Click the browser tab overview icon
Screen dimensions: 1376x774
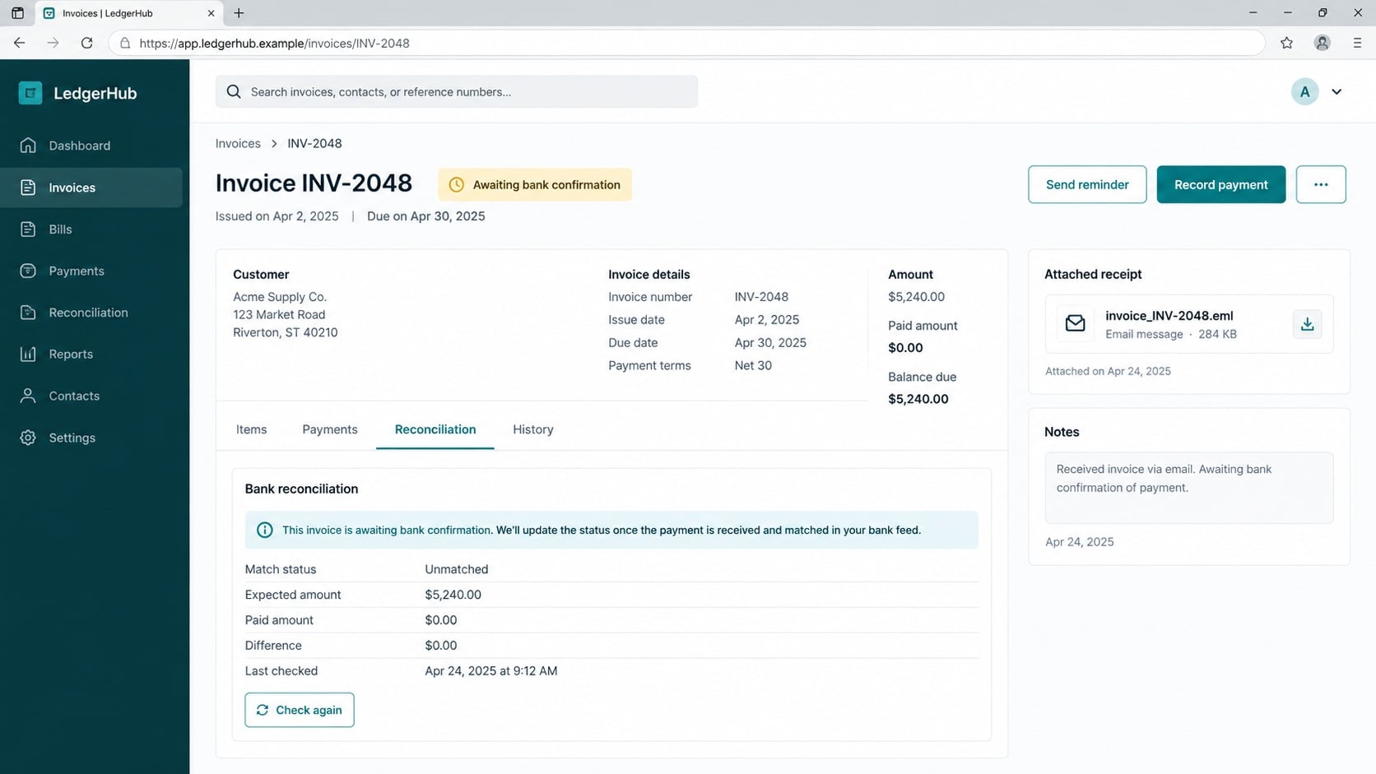pos(17,13)
